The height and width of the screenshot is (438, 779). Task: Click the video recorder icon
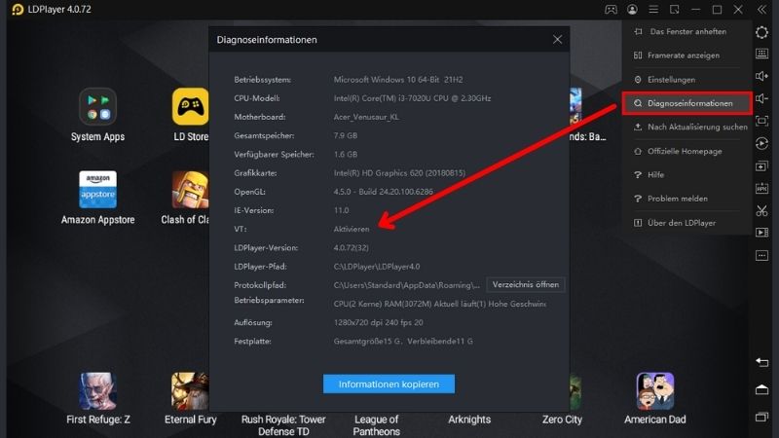point(761,233)
